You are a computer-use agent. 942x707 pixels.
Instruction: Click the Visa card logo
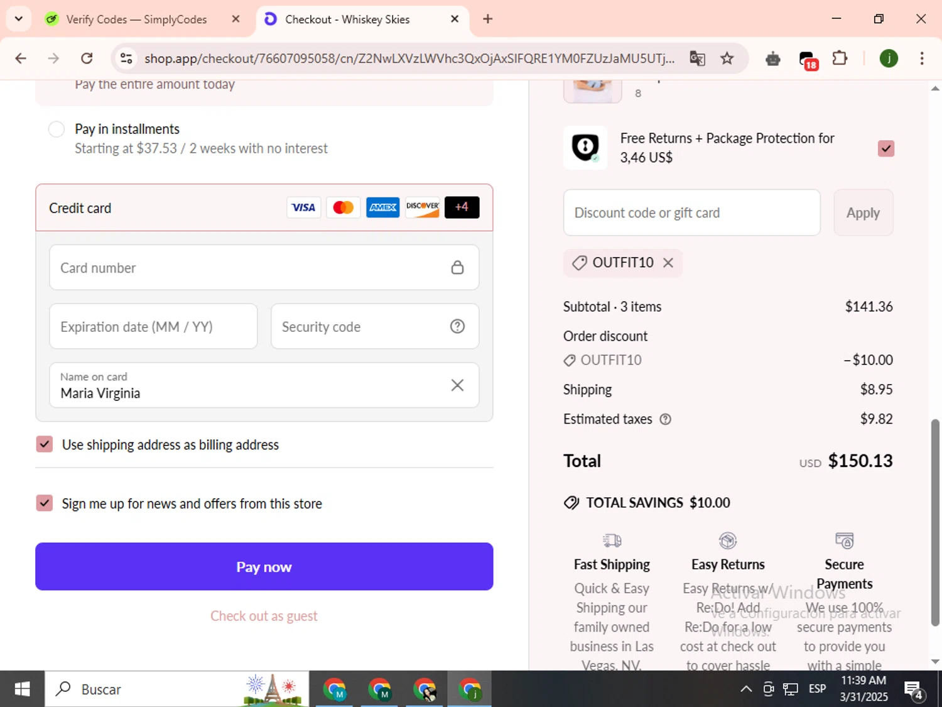pos(303,207)
